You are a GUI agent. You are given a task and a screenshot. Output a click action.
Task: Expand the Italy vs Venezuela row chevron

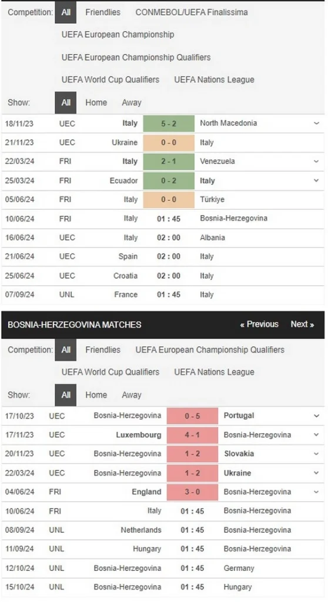point(316,161)
